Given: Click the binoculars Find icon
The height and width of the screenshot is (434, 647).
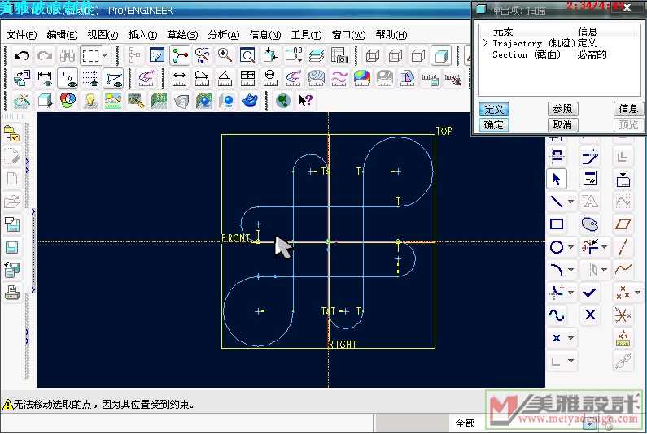Looking at the screenshot, I should 68,55.
